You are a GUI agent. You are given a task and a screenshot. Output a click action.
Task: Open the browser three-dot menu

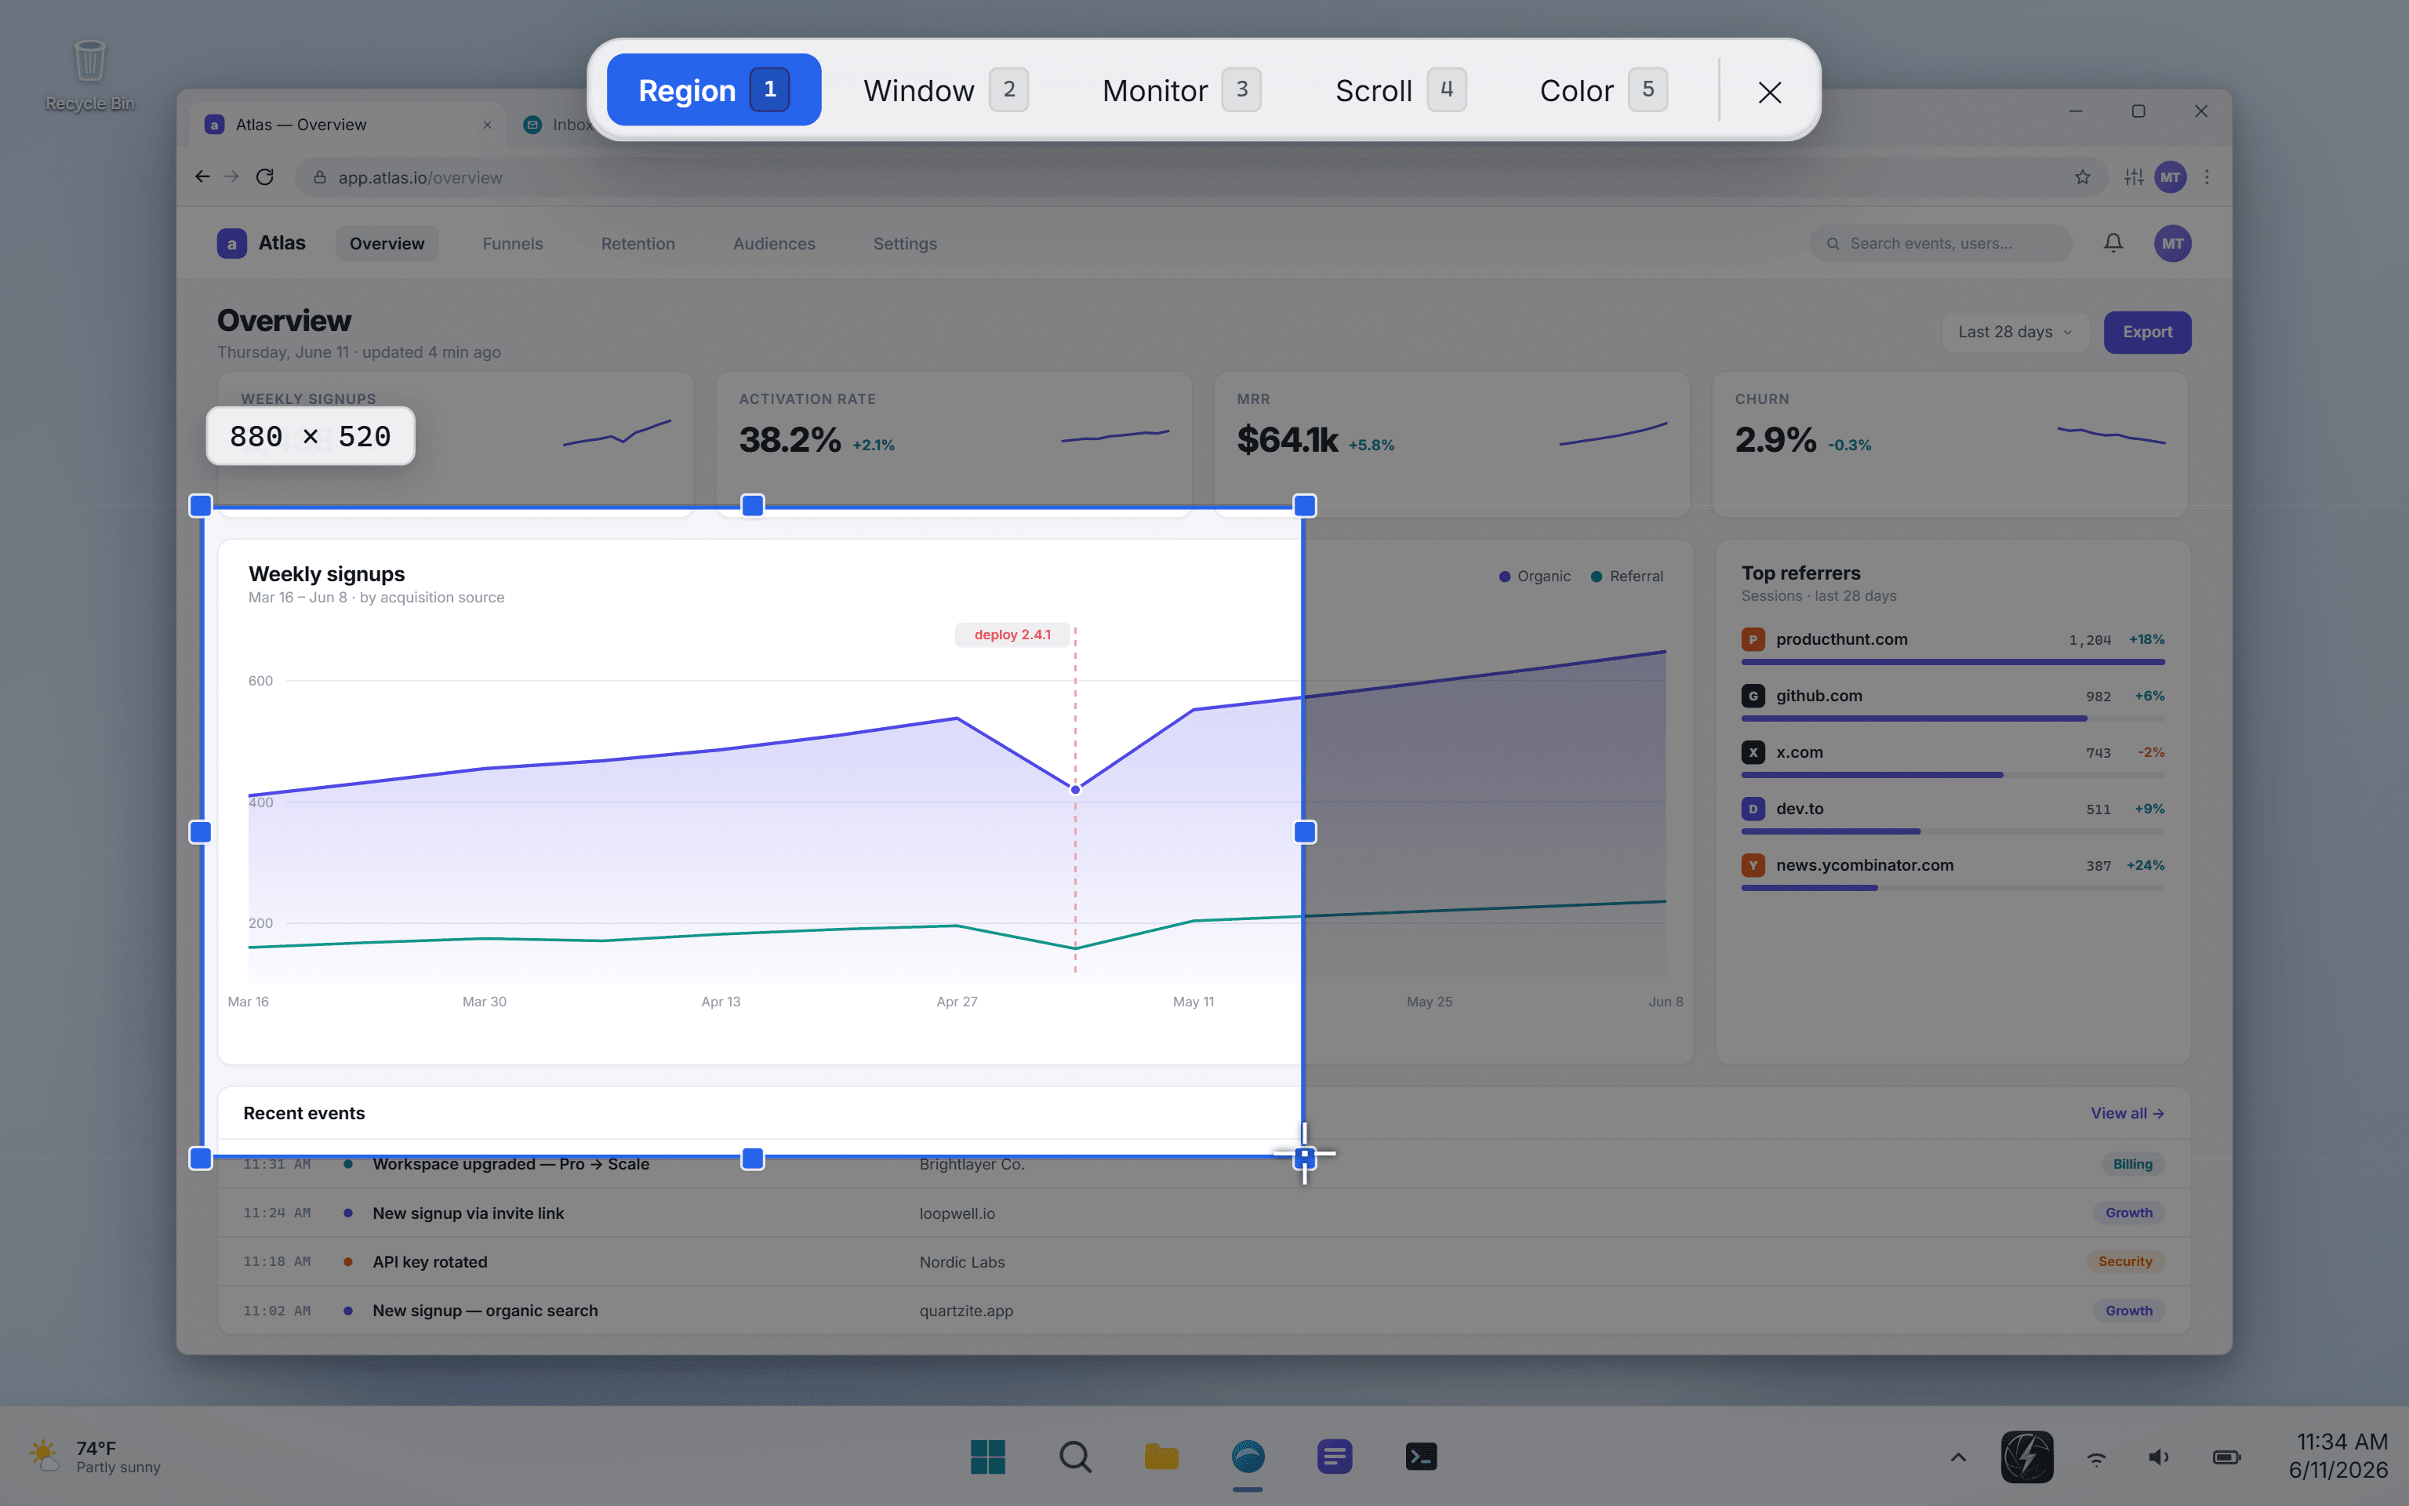pyautogui.click(x=2207, y=177)
